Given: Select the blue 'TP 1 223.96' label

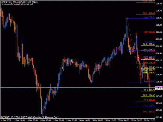Looking at the screenshot, I should pos(149,106).
